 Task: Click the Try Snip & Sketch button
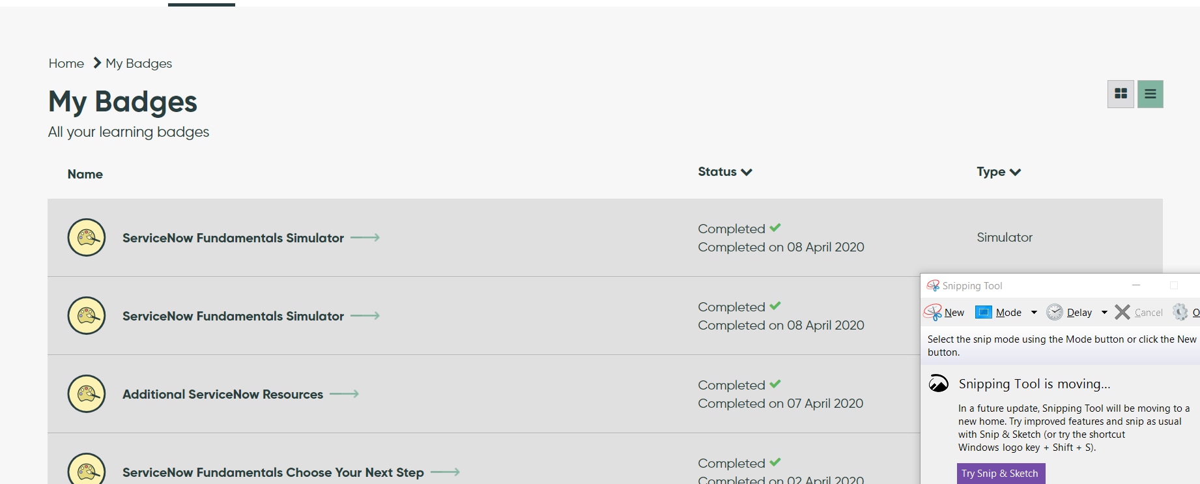[x=1000, y=474]
